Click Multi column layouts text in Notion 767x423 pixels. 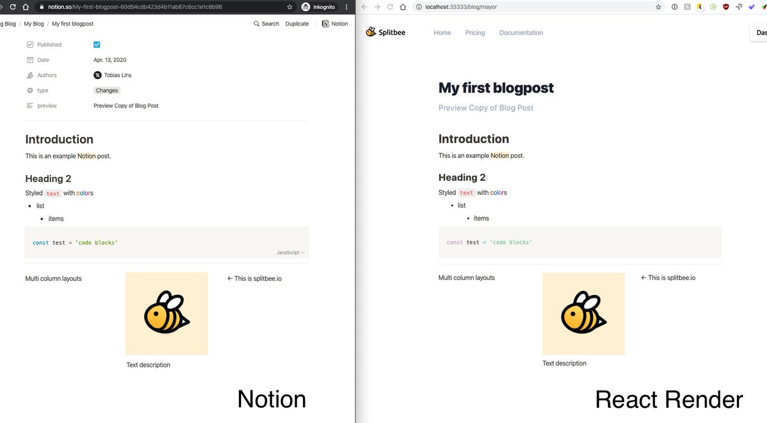[x=53, y=279]
